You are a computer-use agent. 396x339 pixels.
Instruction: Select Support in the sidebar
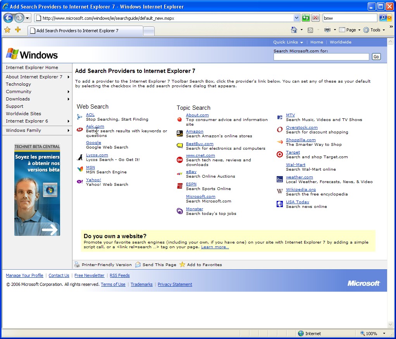point(15,106)
